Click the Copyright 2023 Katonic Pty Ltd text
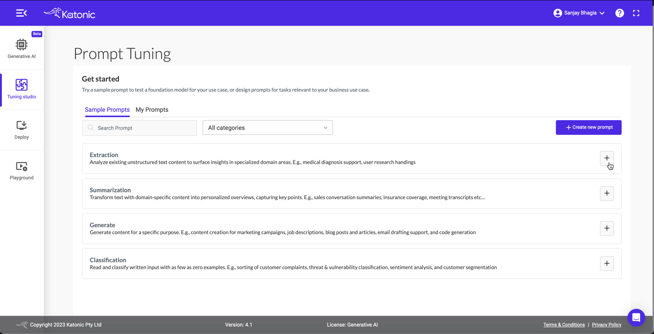 point(66,324)
